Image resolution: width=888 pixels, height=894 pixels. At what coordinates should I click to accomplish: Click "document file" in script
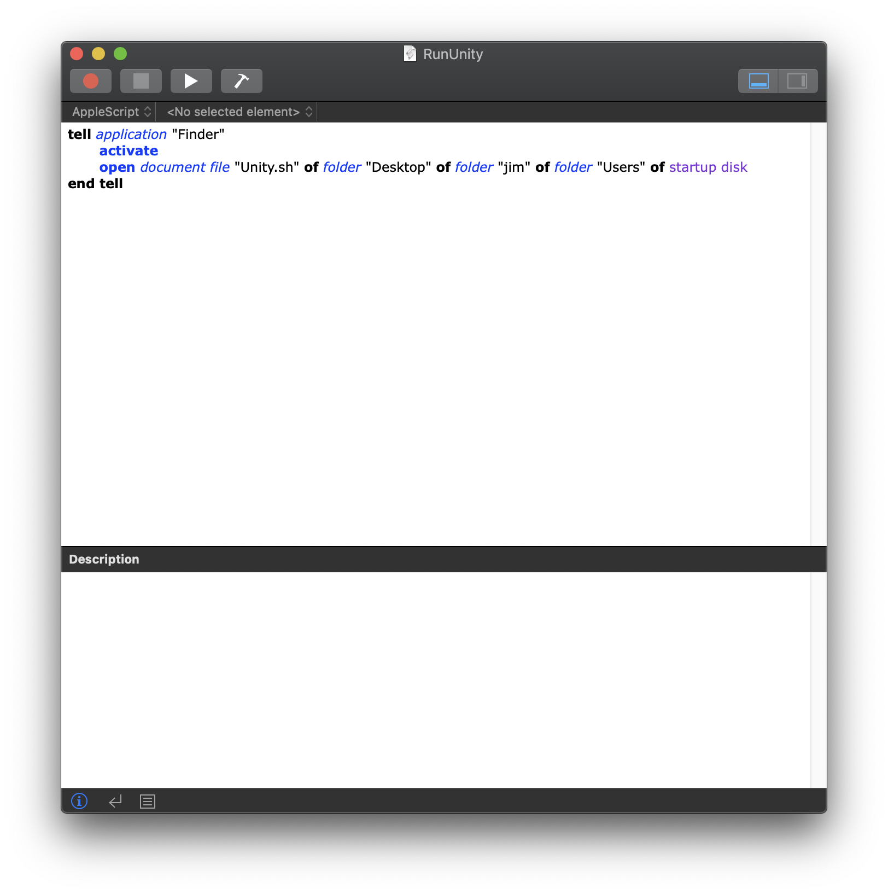click(x=185, y=167)
